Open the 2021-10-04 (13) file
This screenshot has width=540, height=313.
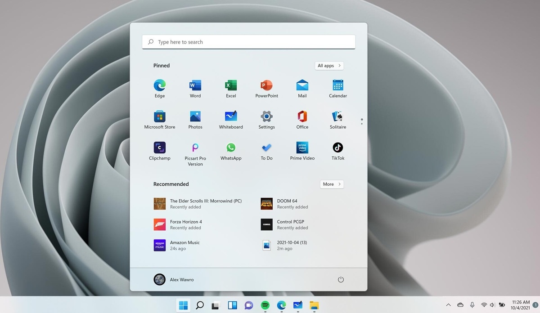(x=284, y=245)
